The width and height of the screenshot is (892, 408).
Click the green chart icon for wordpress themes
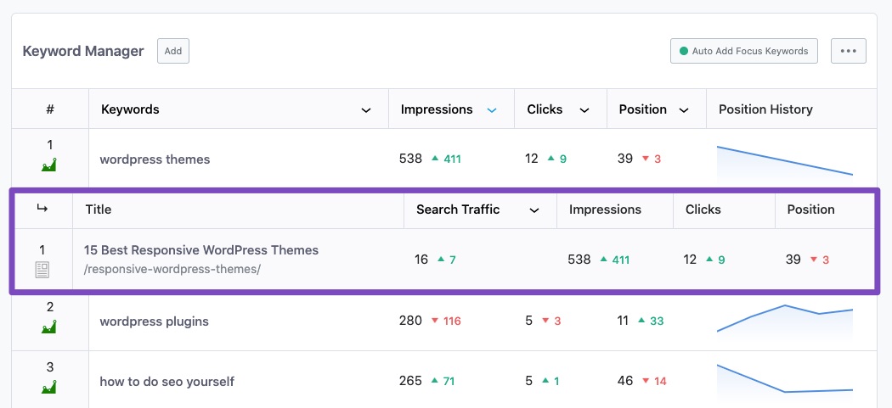point(49,165)
